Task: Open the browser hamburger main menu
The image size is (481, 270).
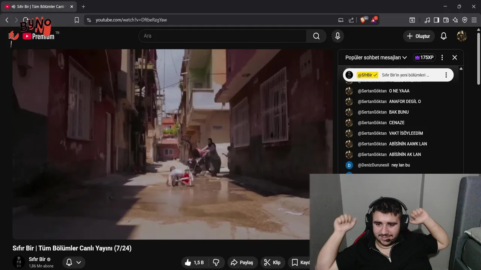Action: pos(474,20)
